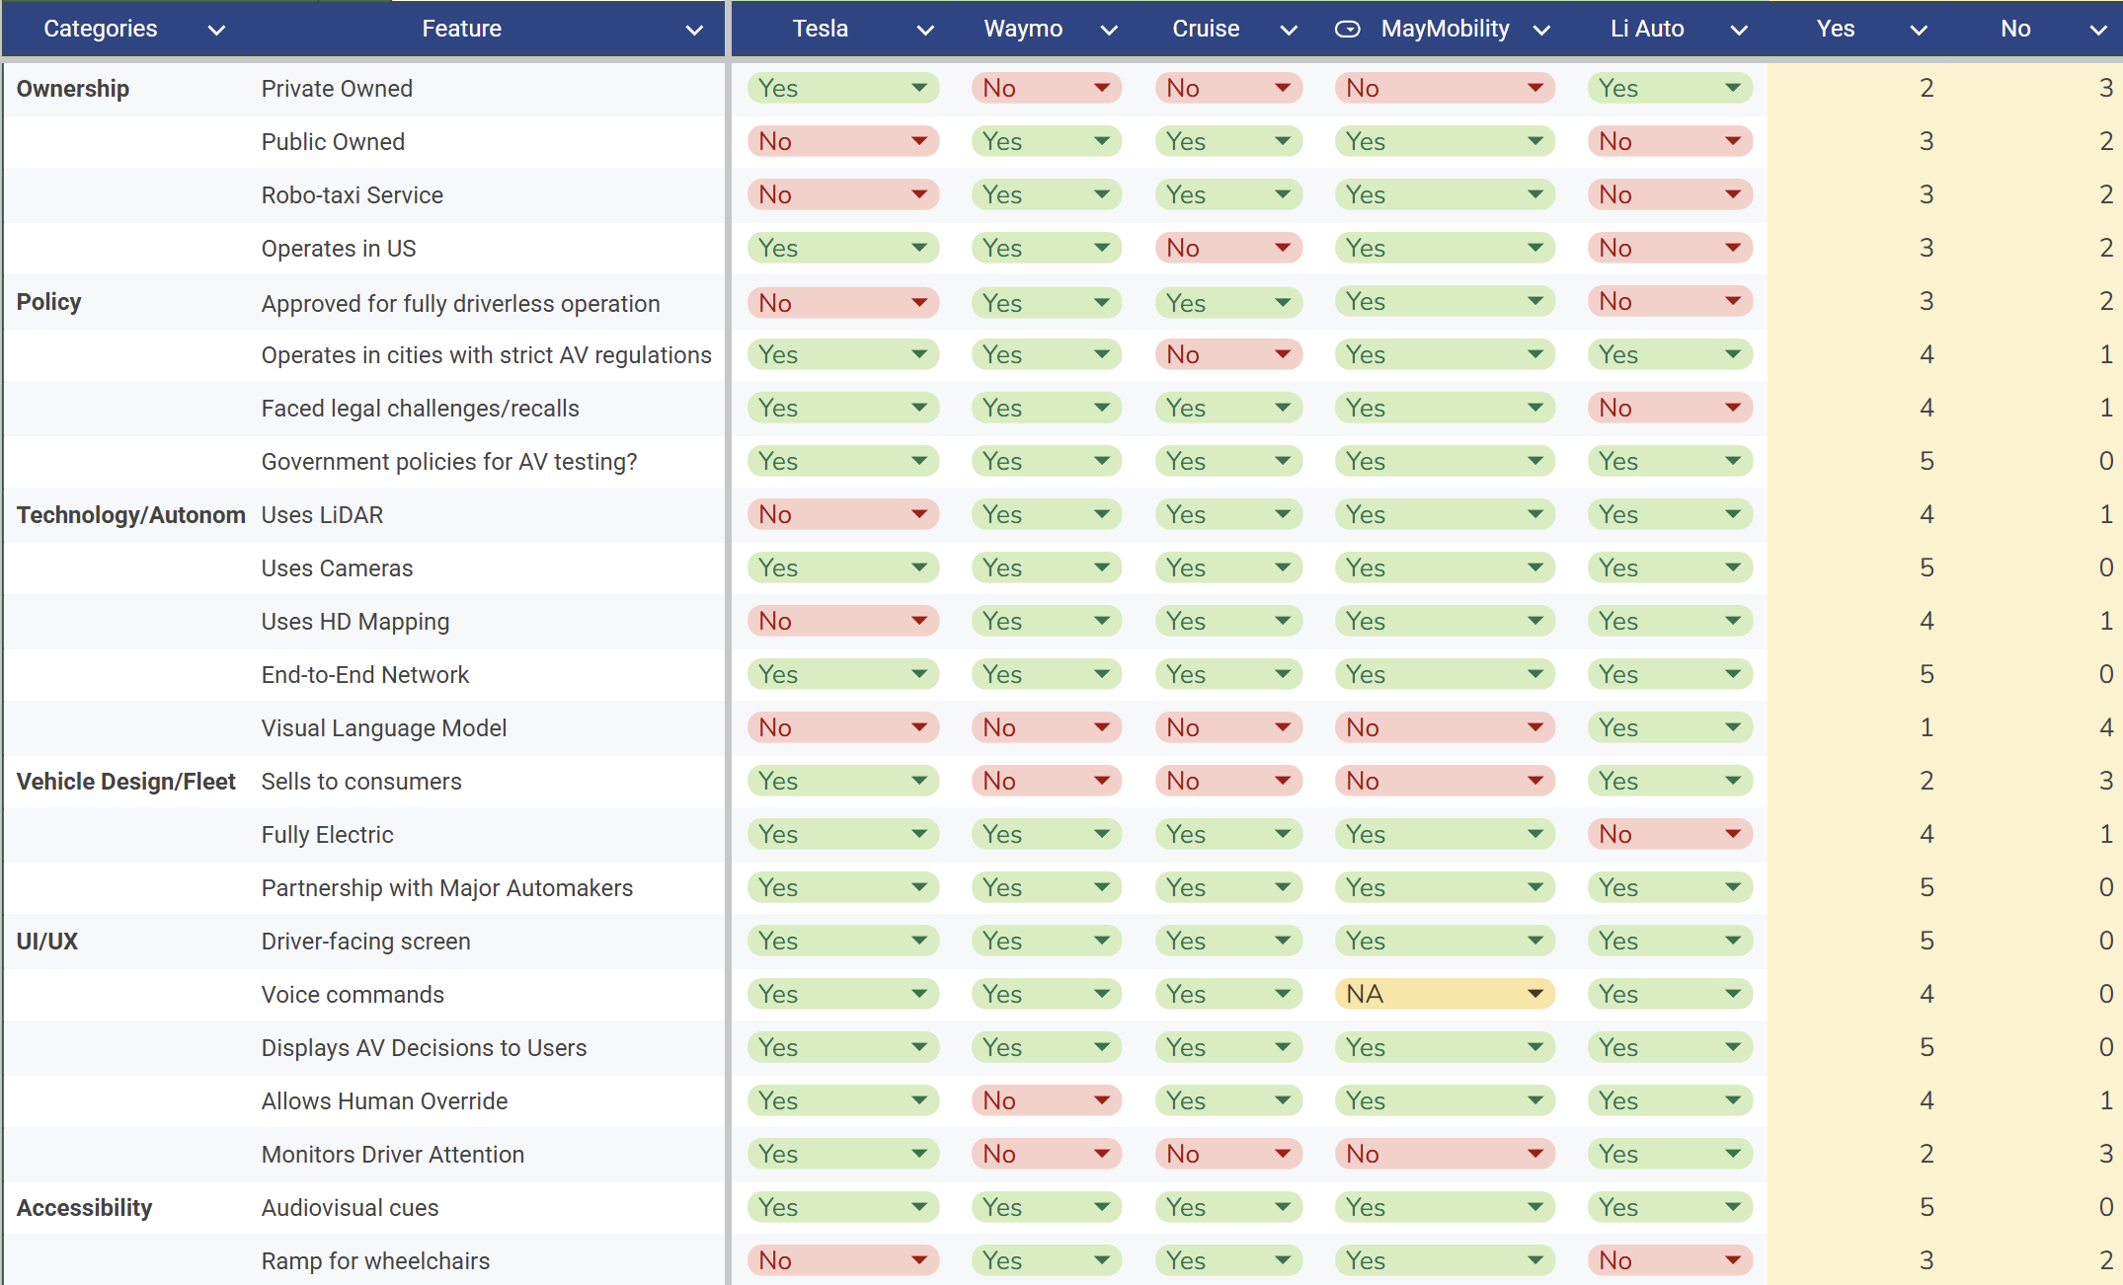This screenshot has height=1285, width=2123.
Task: Open Li Auto's Fully Electric dropdown
Action: pos(1733,834)
